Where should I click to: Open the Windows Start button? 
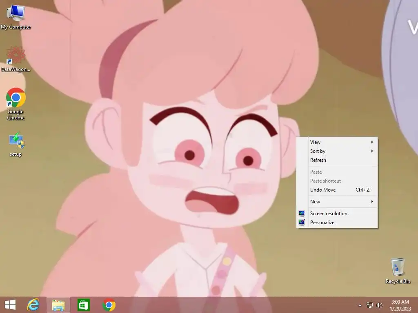(10, 305)
